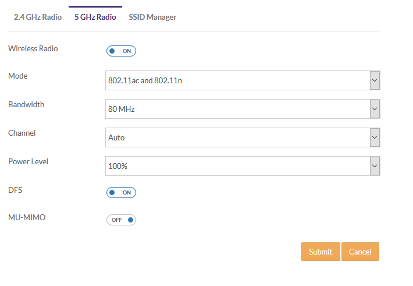Enable the MU-MIMO toggle switch
Viewport: 413px width, 286px height.
[x=121, y=220]
